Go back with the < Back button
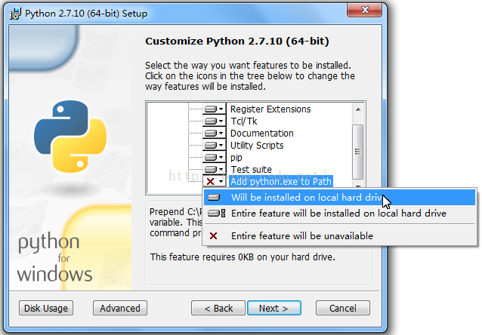This screenshot has width=482, height=335. [x=218, y=308]
